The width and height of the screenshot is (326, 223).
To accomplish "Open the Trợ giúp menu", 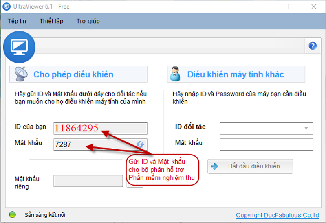I will 88,21.
